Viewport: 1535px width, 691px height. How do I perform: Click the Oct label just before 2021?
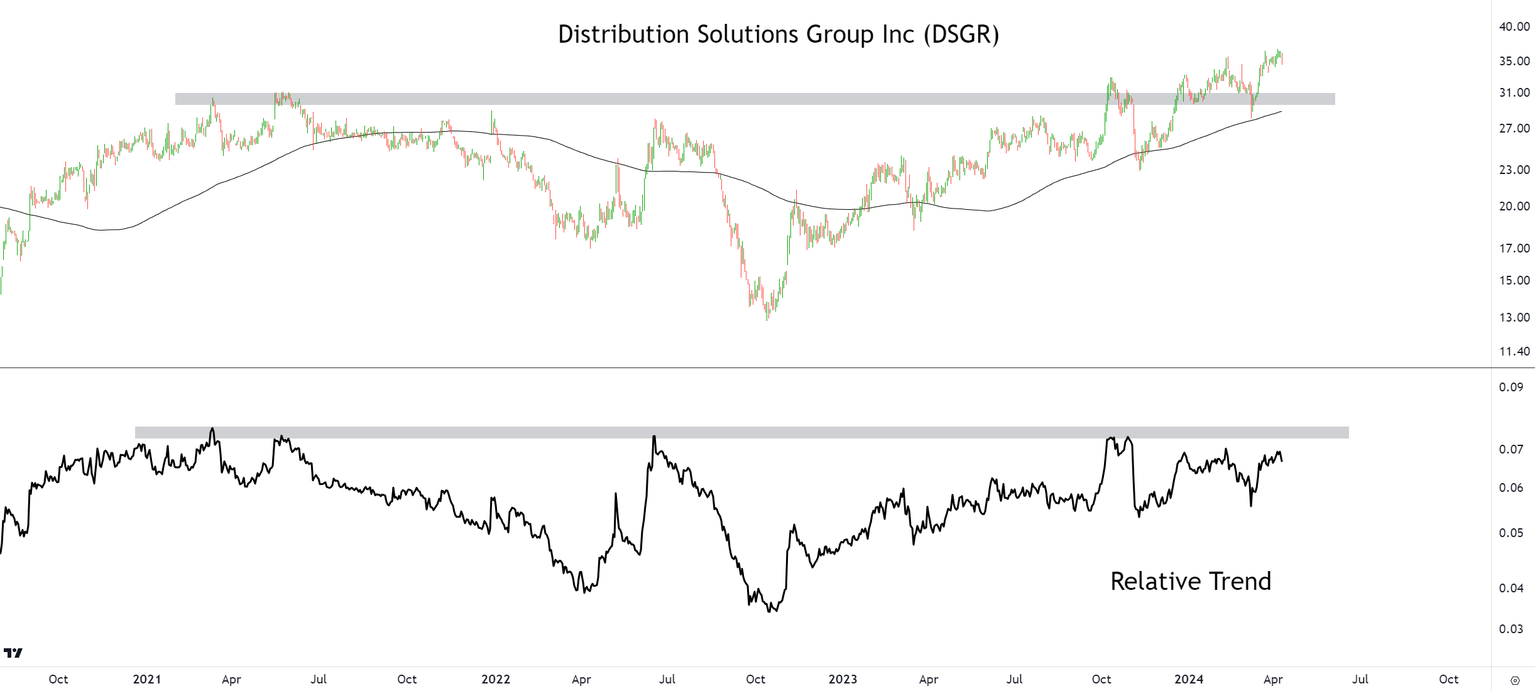[58, 679]
